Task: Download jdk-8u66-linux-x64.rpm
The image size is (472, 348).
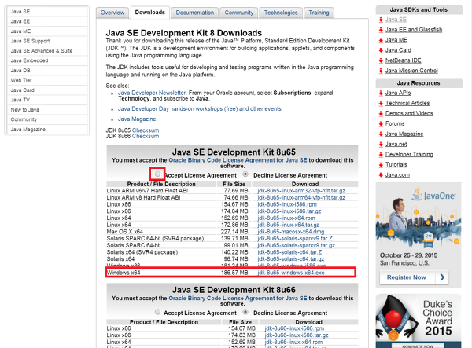Action: 293,342
